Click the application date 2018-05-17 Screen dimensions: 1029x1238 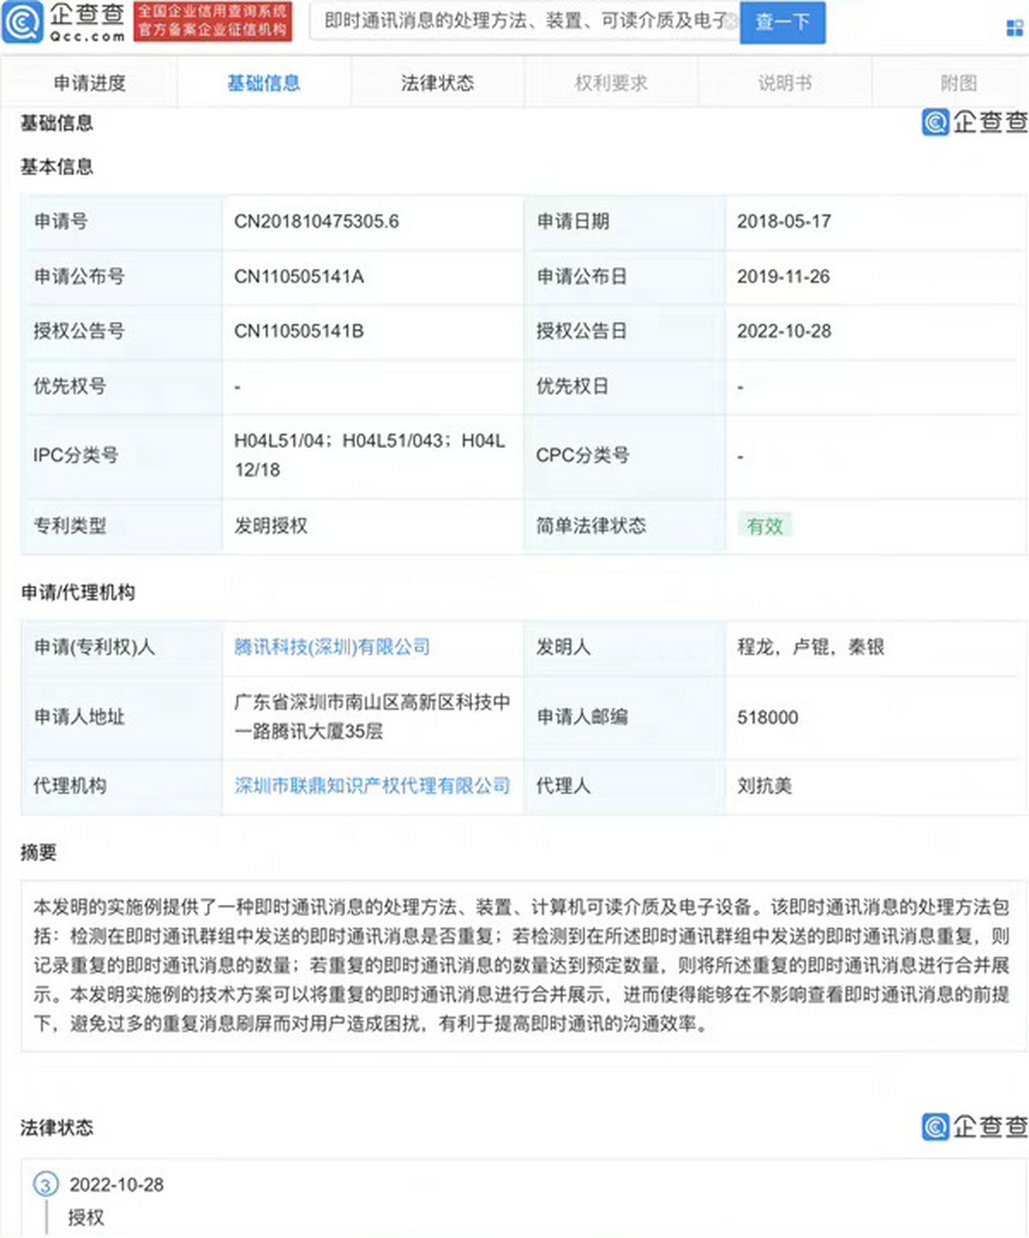tap(784, 221)
